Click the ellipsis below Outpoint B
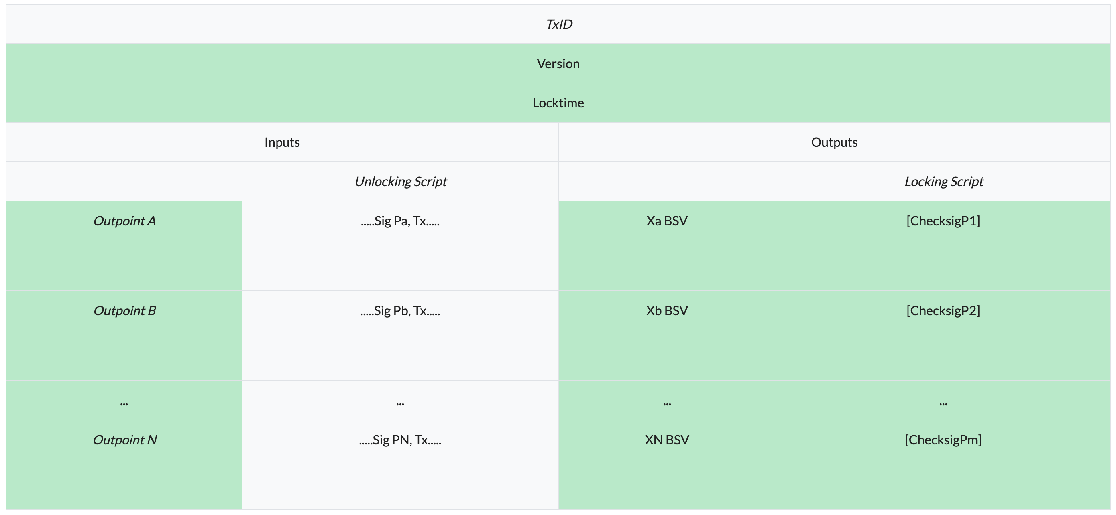1116x515 pixels. pos(124,402)
